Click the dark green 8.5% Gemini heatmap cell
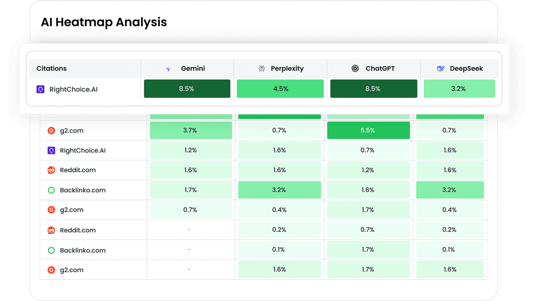Image resolution: width=534 pixels, height=301 pixels. pos(187,88)
